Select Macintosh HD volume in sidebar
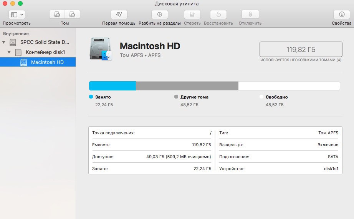The image size is (354, 219). point(38,62)
